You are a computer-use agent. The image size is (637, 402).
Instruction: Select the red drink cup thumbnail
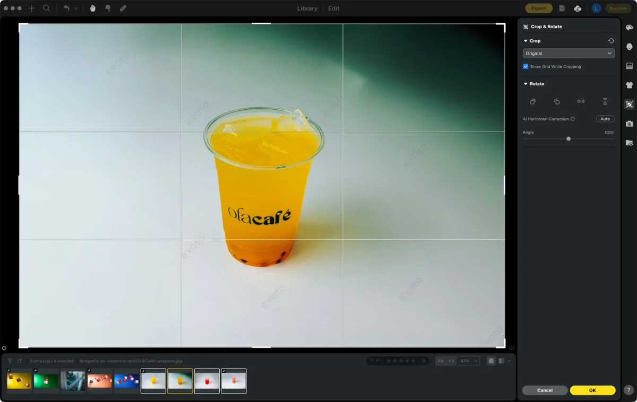click(x=207, y=381)
